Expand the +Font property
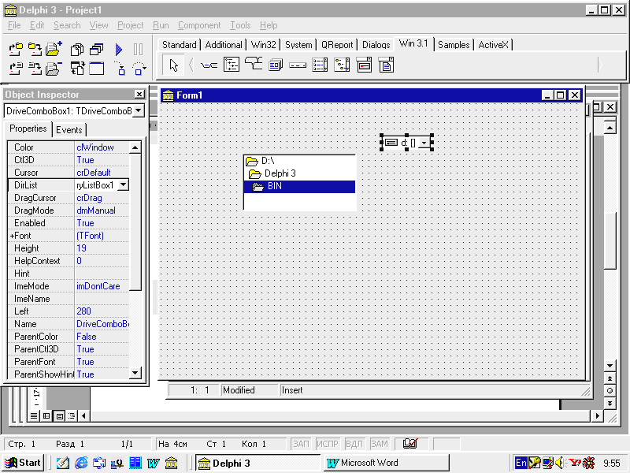This screenshot has width=630, height=473. pos(12,236)
